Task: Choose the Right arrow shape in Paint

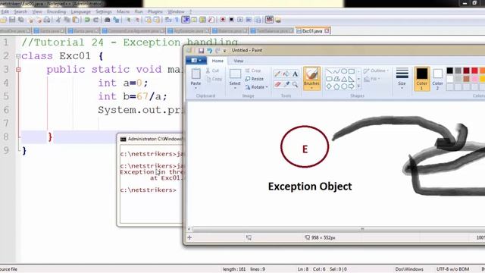Action: pyautogui.click(x=352, y=86)
